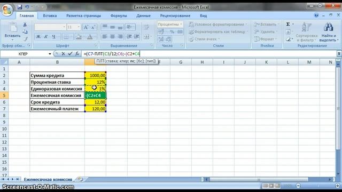Open the Ежемесячная комиссия sheet tab
This screenshot has width=342, height=192.
[48, 179]
